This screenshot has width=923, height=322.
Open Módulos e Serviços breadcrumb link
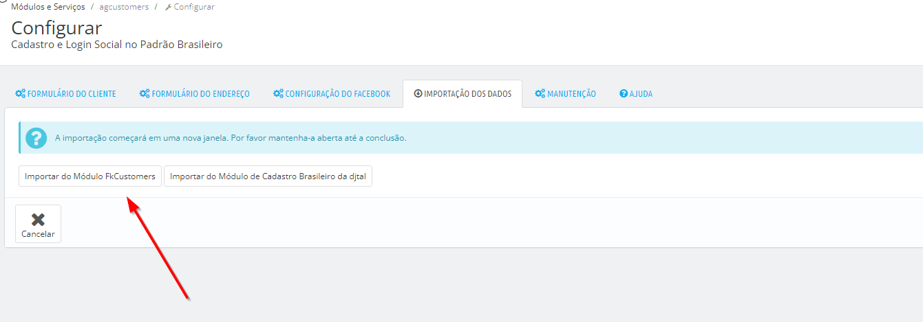pyautogui.click(x=48, y=7)
